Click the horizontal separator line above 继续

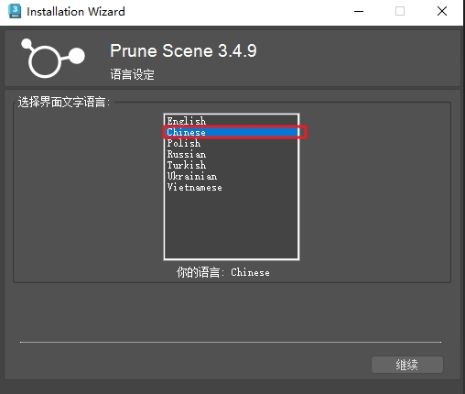(x=231, y=342)
